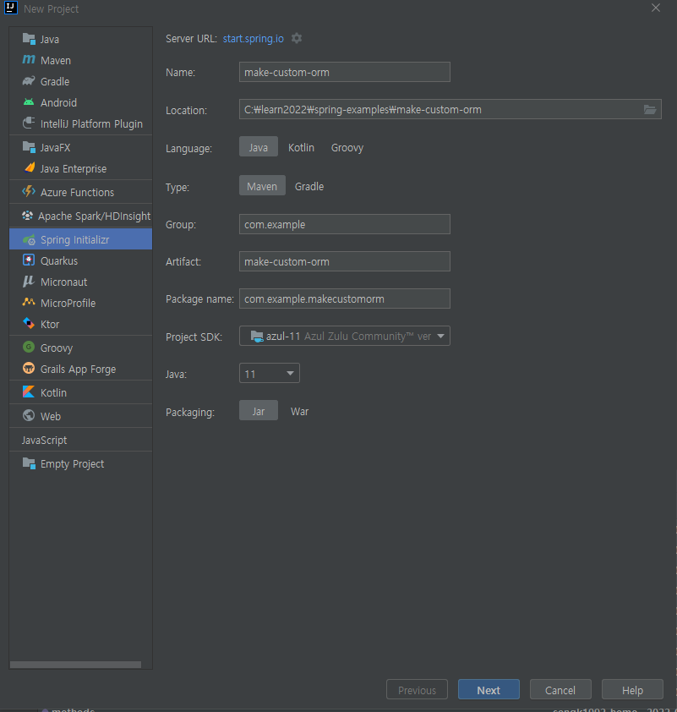Select Jar packaging
Image resolution: width=677 pixels, height=712 pixels.
(258, 411)
